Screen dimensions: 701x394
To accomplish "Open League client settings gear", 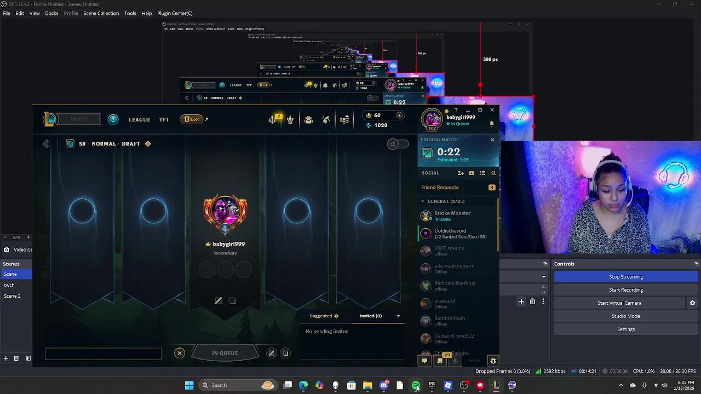I will click(480, 110).
